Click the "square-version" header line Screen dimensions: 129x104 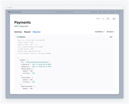click(27, 45)
